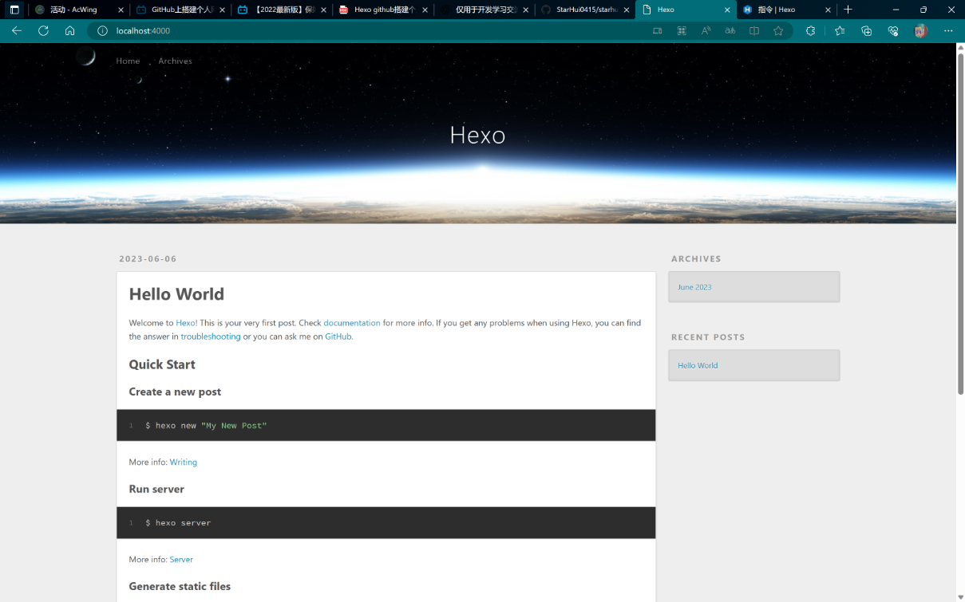Open the Favorites list
The image size is (965, 602).
pyautogui.click(x=840, y=30)
